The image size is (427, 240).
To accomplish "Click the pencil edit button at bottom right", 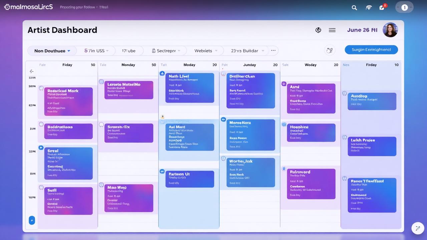I will (417, 228).
